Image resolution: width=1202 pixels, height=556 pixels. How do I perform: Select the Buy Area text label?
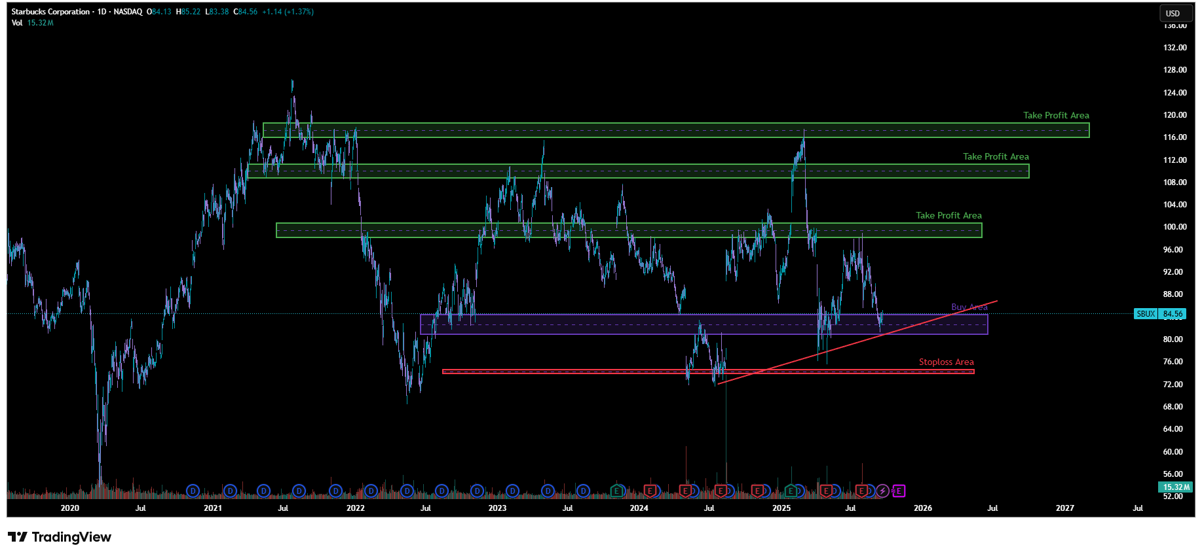pos(969,307)
